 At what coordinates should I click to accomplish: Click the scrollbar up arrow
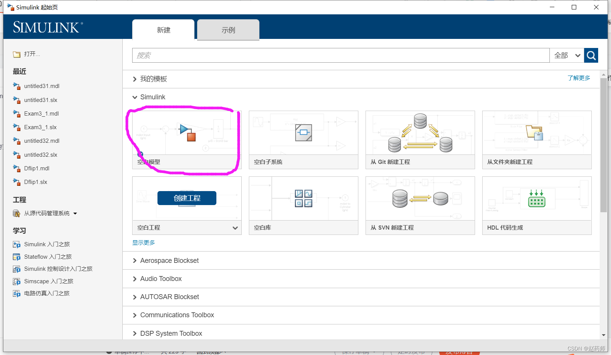[603, 74]
